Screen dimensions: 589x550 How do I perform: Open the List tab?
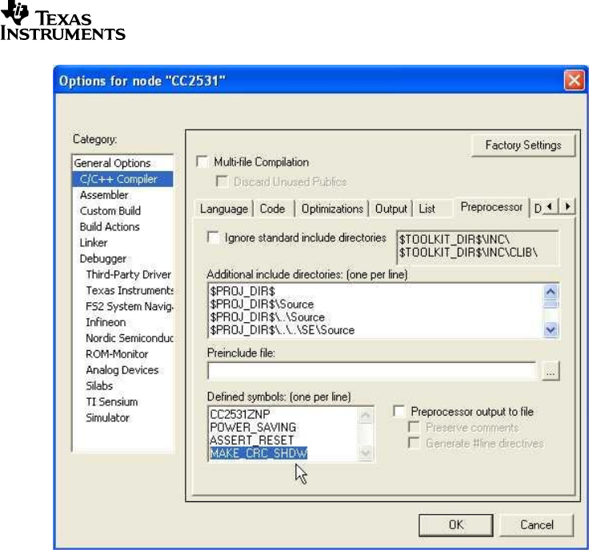pos(427,209)
